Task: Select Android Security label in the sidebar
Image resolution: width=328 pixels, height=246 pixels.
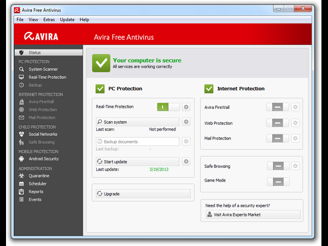Action: pyautogui.click(x=44, y=159)
